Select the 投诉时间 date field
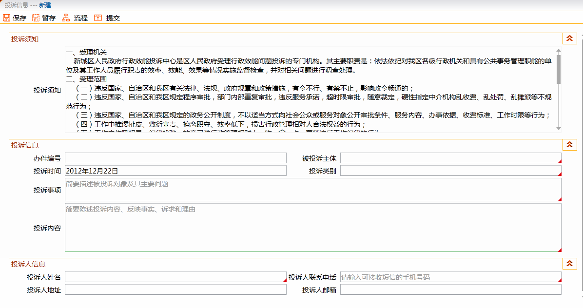The image size is (583, 308). (x=175, y=171)
